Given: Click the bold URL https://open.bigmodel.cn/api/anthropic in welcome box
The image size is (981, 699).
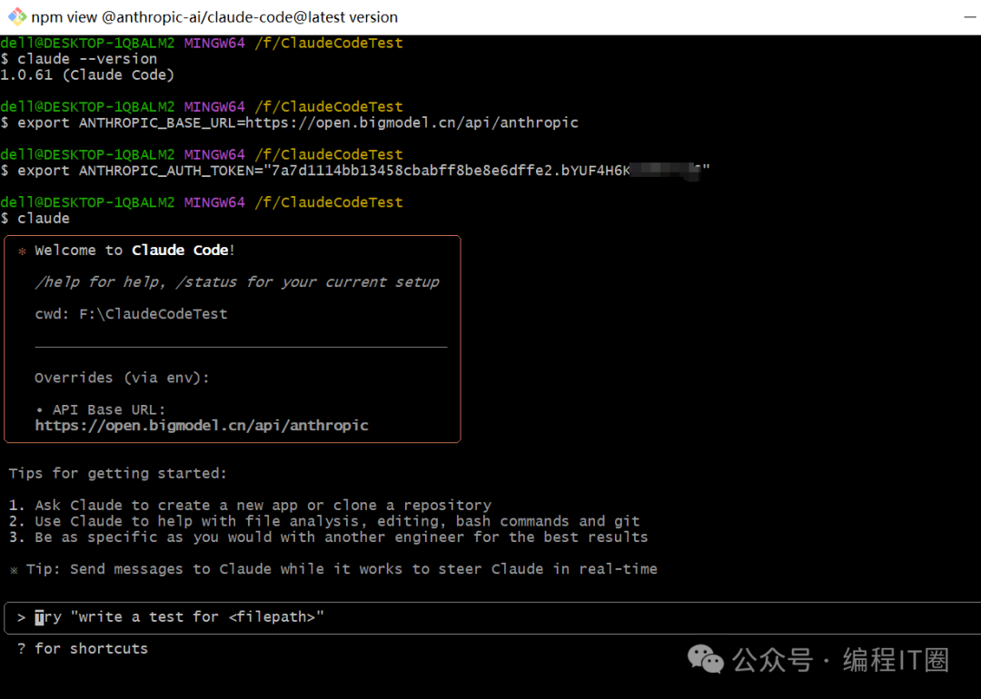Looking at the screenshot, I should click(x=202, y=426).
